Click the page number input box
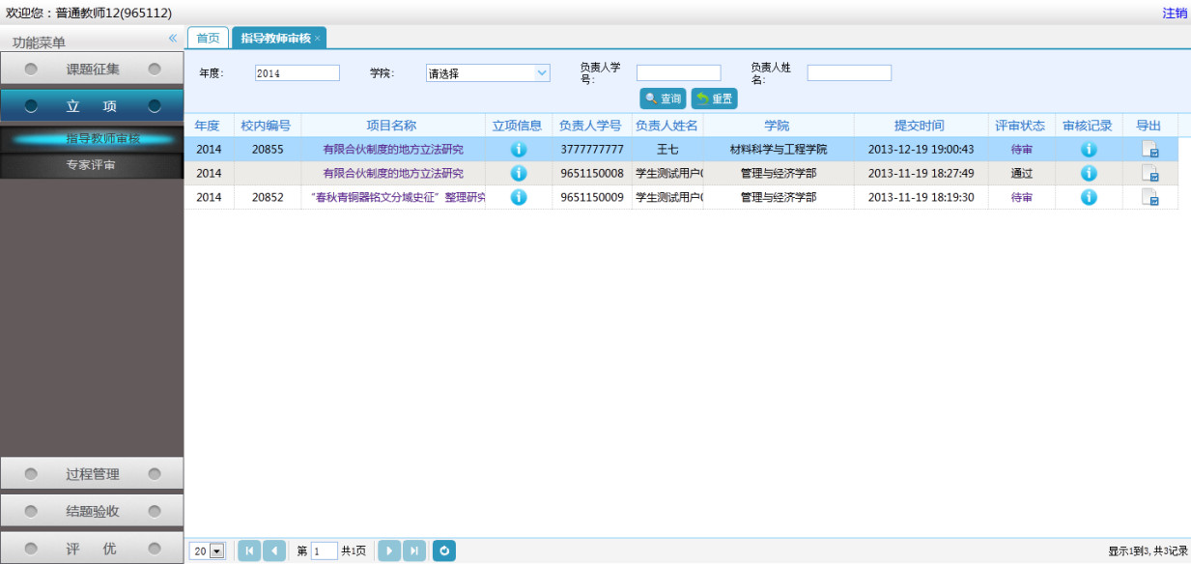 [325, 550]
